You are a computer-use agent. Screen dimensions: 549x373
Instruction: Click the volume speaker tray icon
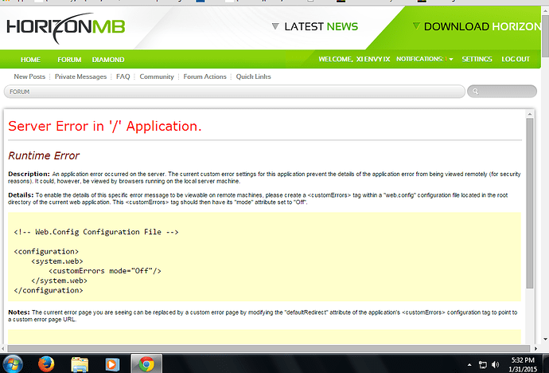(496, 363)
